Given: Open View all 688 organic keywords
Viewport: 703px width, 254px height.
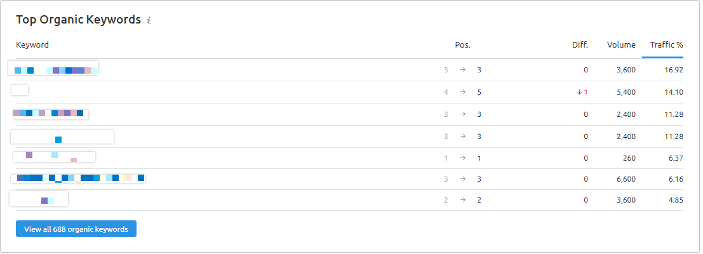Looking at the screenshot, I should pos(76,229).
